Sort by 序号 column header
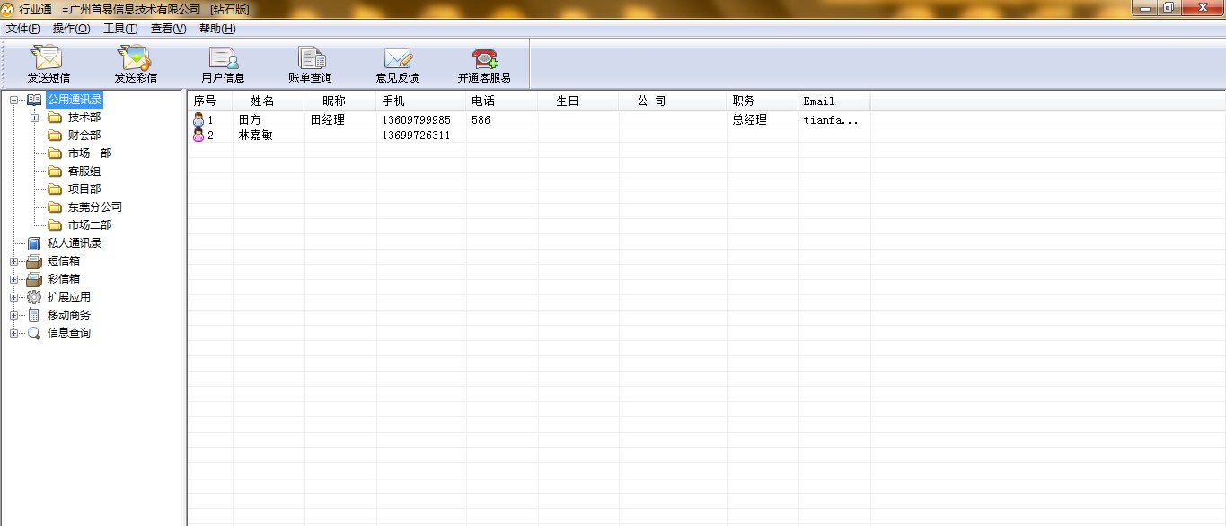Image resolution: width=1226 pixels, height=526 pixels. click(210, 101)
